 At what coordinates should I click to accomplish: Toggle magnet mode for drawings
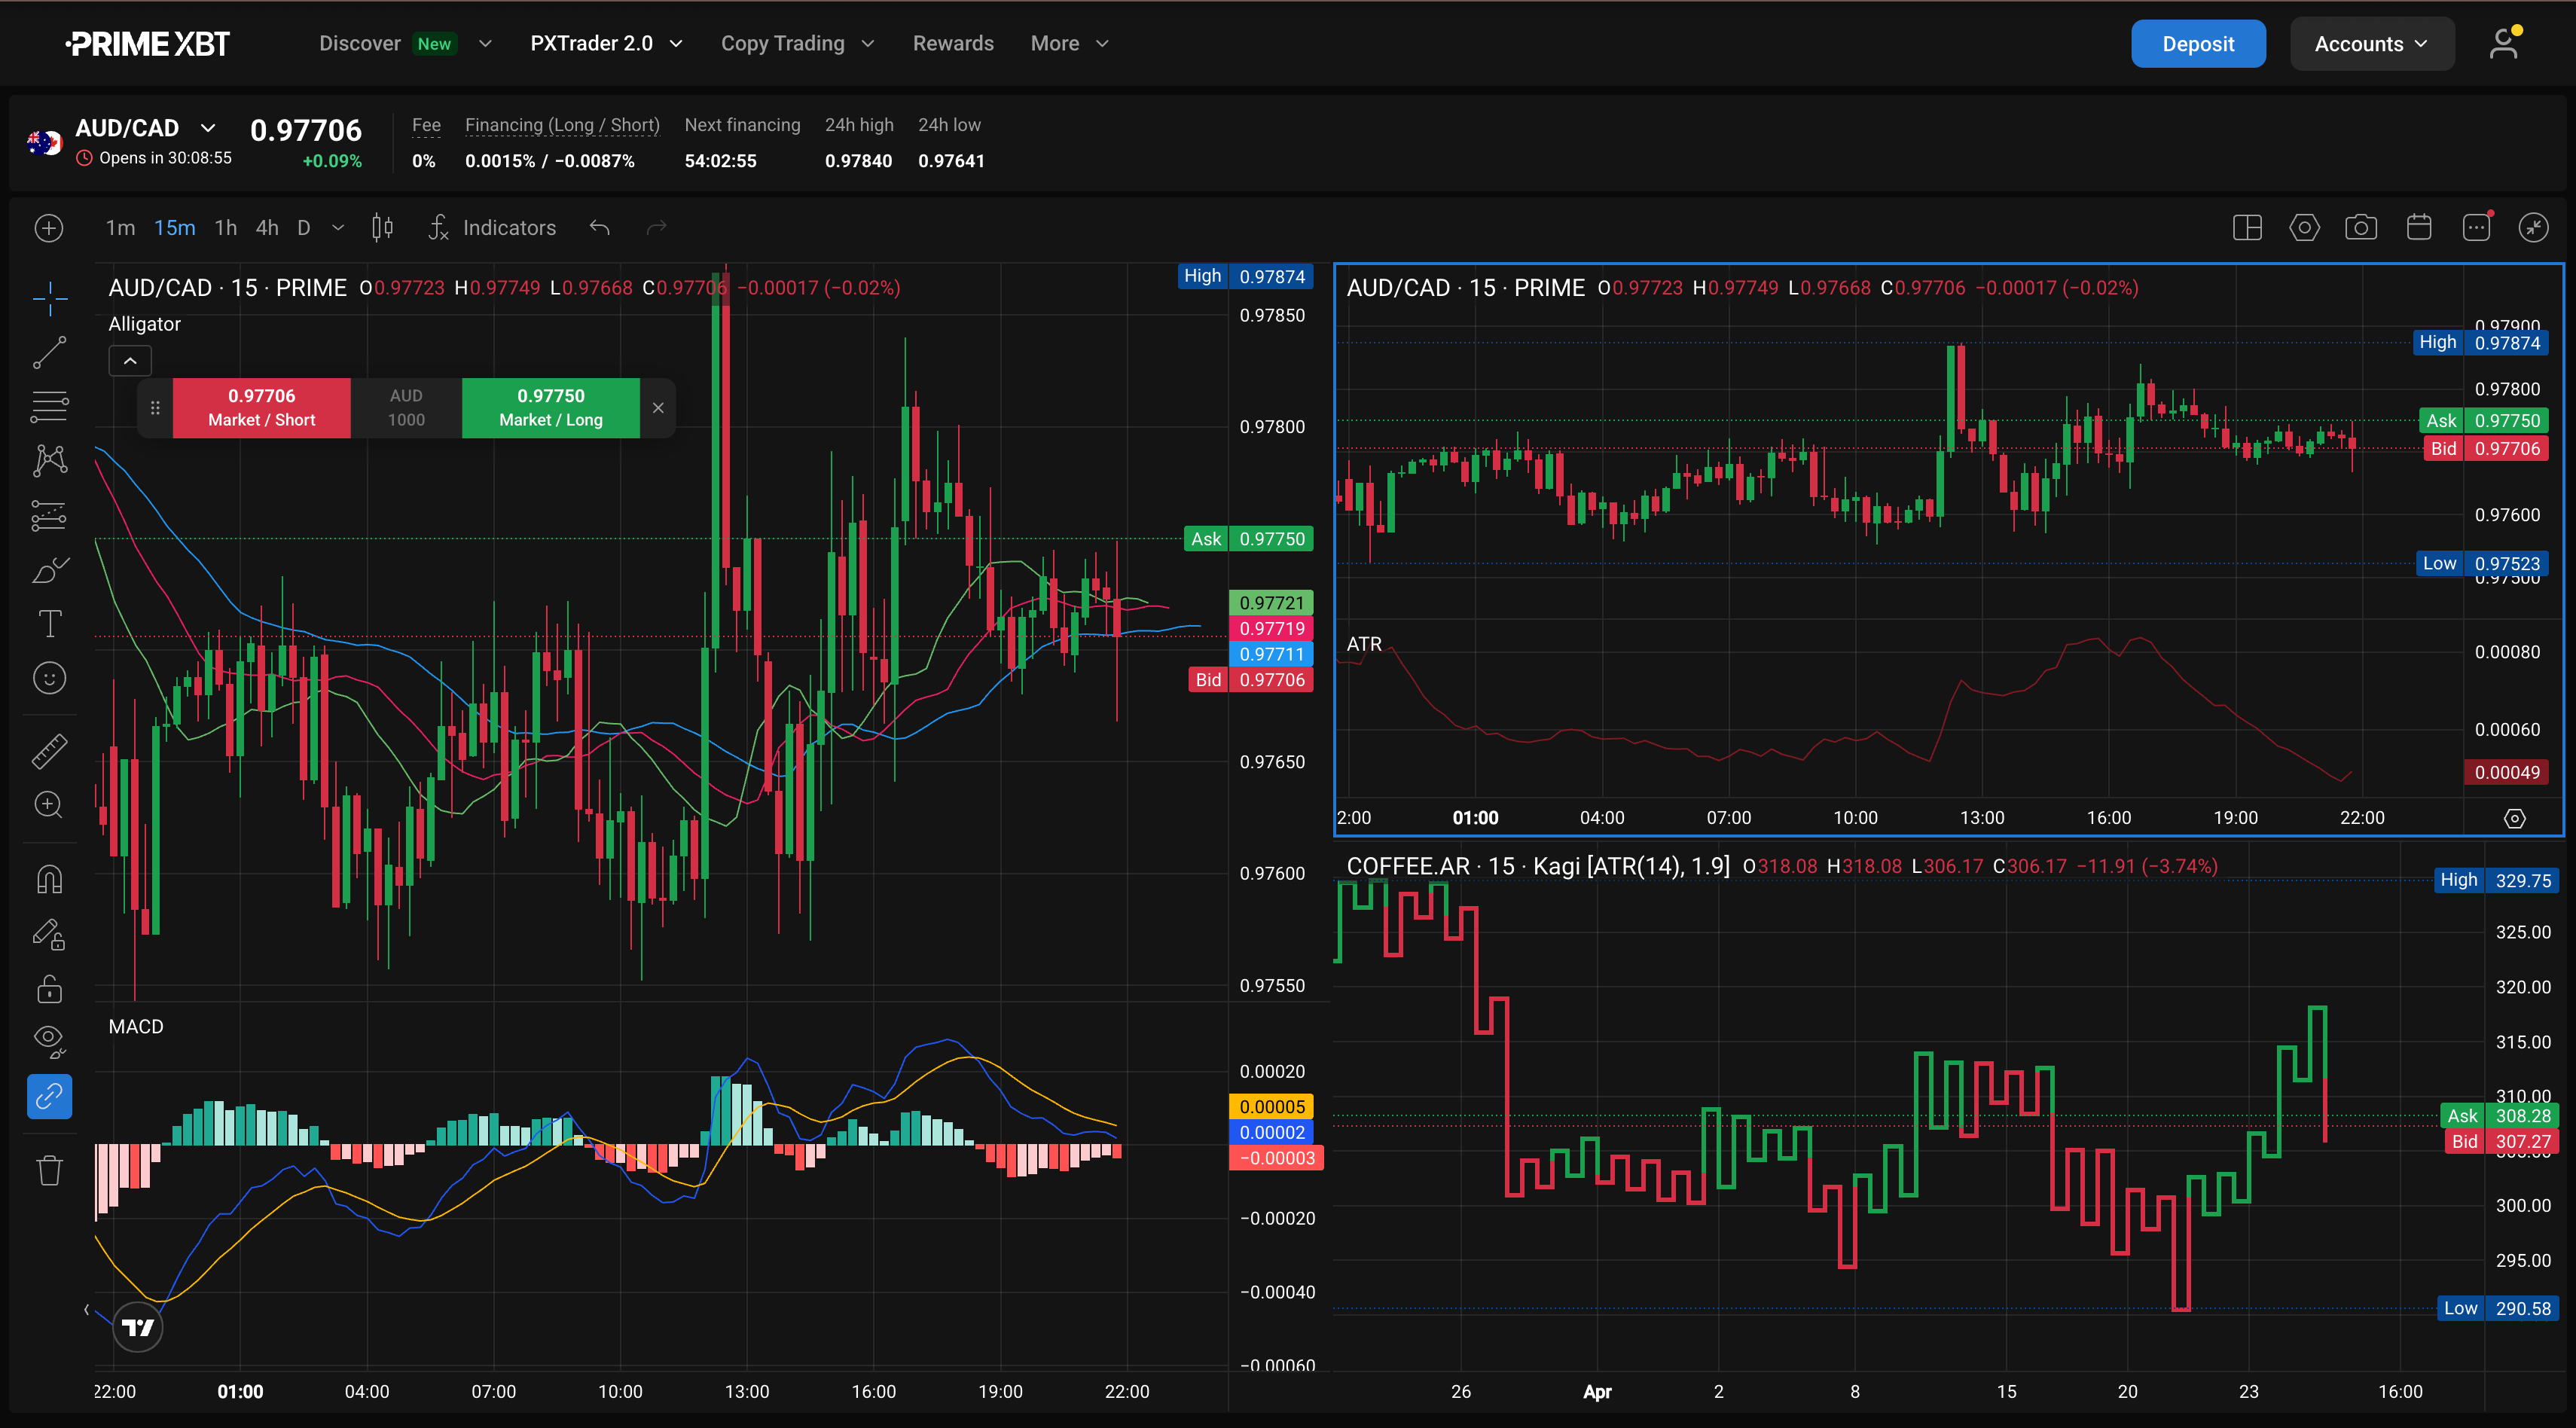pos(49,880)
